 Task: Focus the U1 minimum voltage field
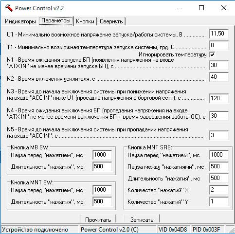[x=219, y=34]
